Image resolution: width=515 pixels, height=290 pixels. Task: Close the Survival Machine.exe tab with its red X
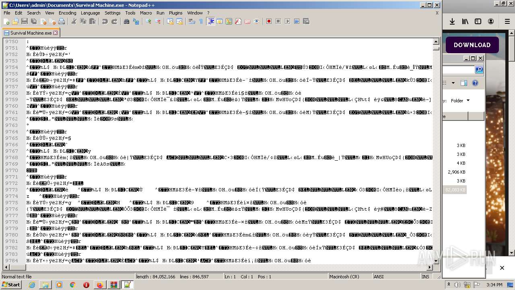pyautogui.click(x=56, y=33)
